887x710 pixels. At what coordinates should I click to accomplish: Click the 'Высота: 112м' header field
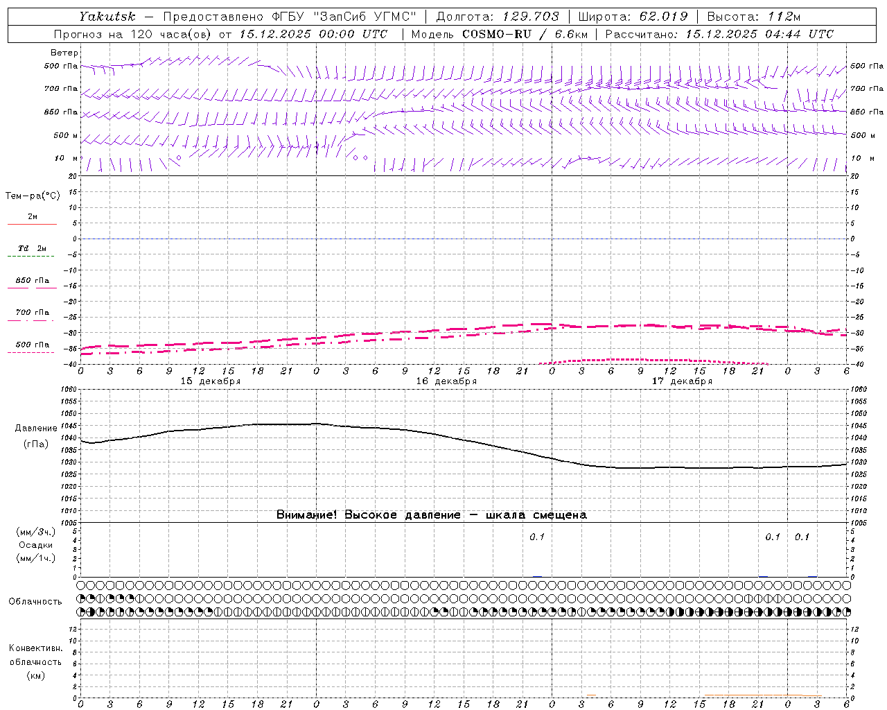click(755, 16)
